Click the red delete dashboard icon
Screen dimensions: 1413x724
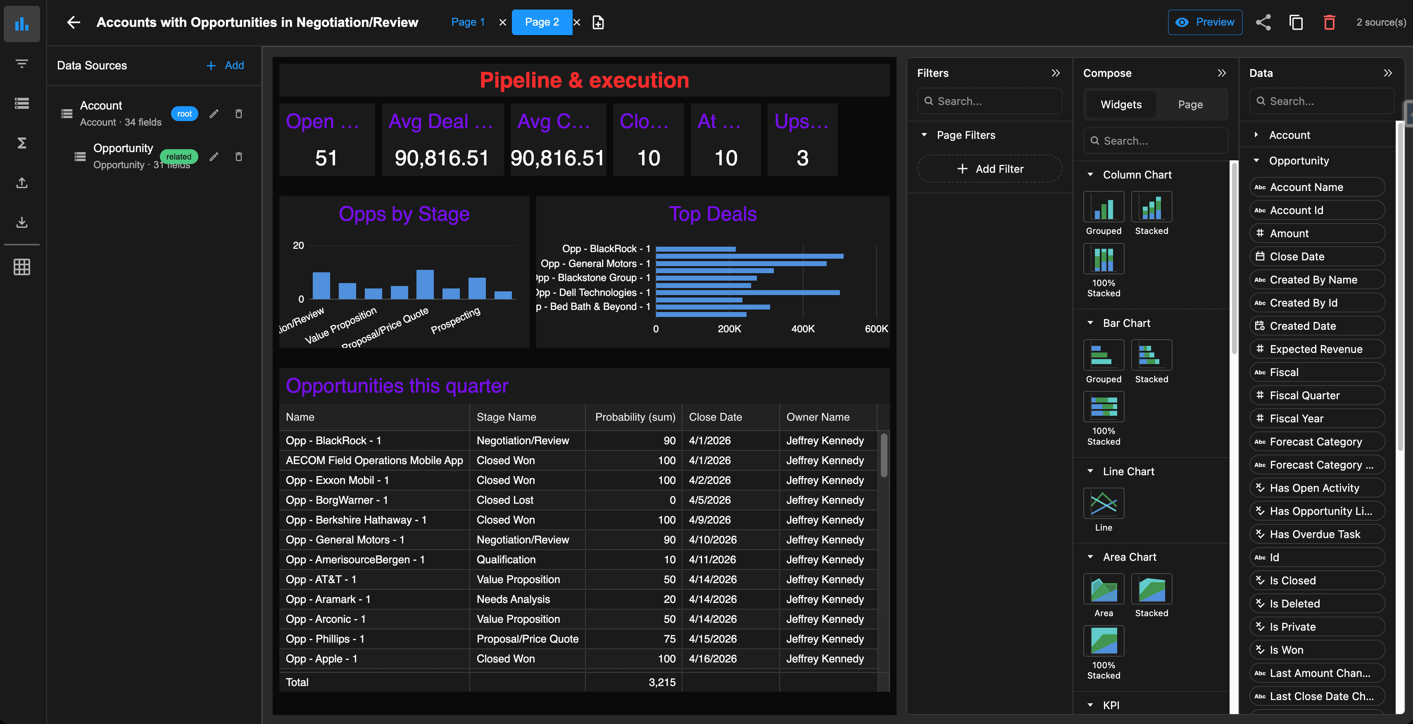coord(1329,22)
